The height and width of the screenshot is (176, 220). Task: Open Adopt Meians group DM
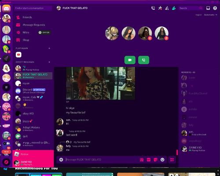click(x=33, y=128)
